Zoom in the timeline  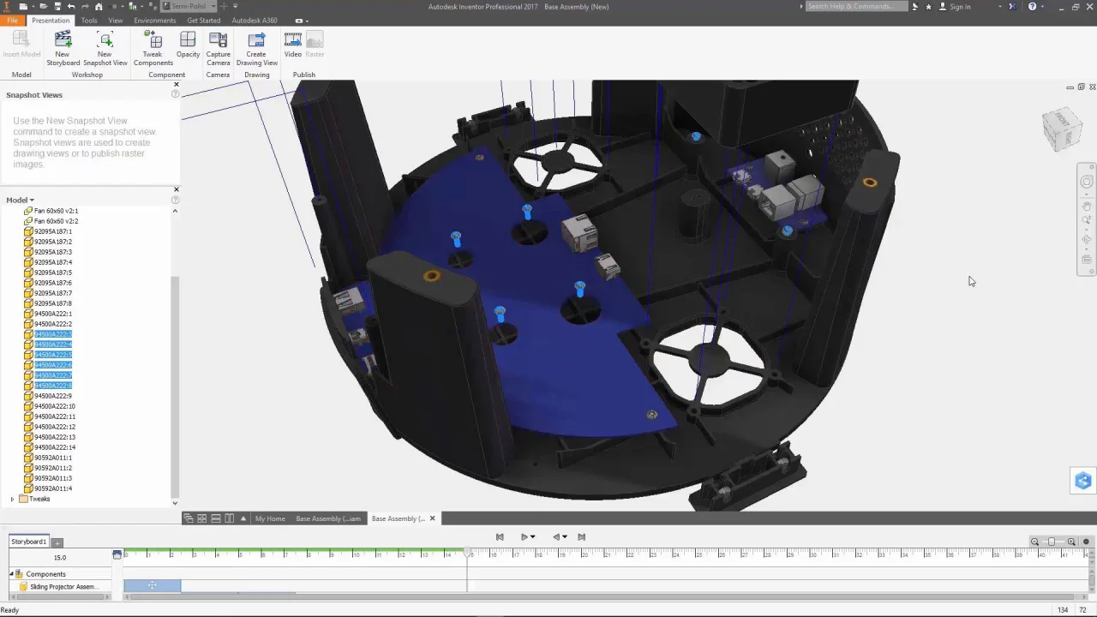[1071, 542]
